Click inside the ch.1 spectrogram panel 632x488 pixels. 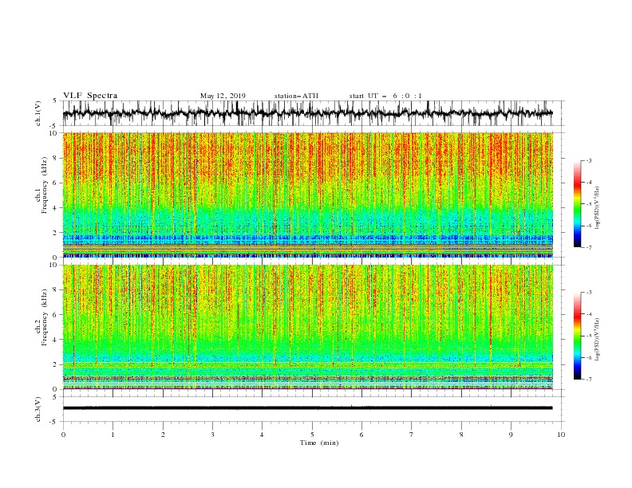point(307,195)
